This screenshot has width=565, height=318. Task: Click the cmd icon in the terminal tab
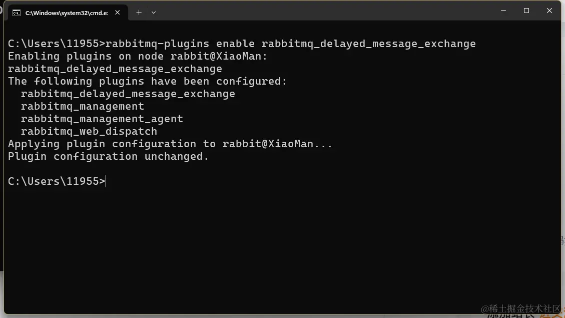(17, 13)
